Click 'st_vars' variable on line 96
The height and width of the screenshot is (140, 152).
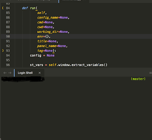(x=36, y=65)
